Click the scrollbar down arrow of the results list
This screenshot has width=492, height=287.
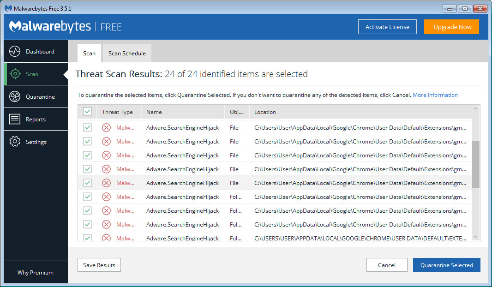[475, 237]
